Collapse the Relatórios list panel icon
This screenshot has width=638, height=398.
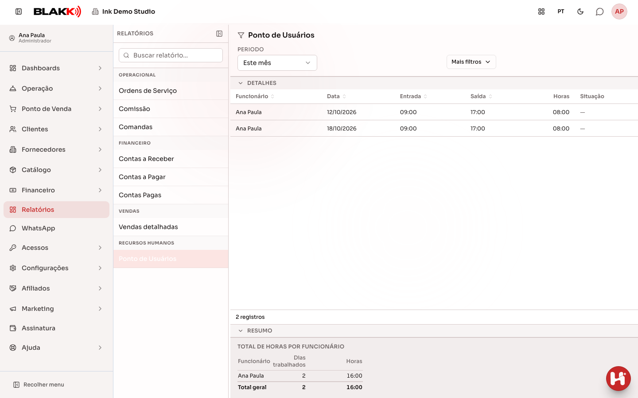(219, 34)
